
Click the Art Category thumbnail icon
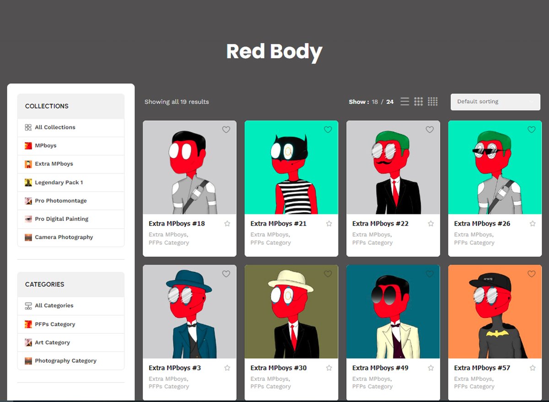tap(28, 343)
